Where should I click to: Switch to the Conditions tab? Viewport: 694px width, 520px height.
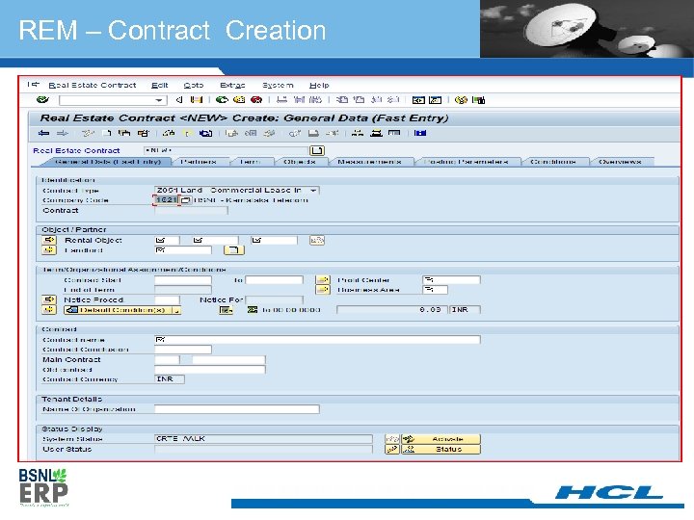(x=553, y=162)
